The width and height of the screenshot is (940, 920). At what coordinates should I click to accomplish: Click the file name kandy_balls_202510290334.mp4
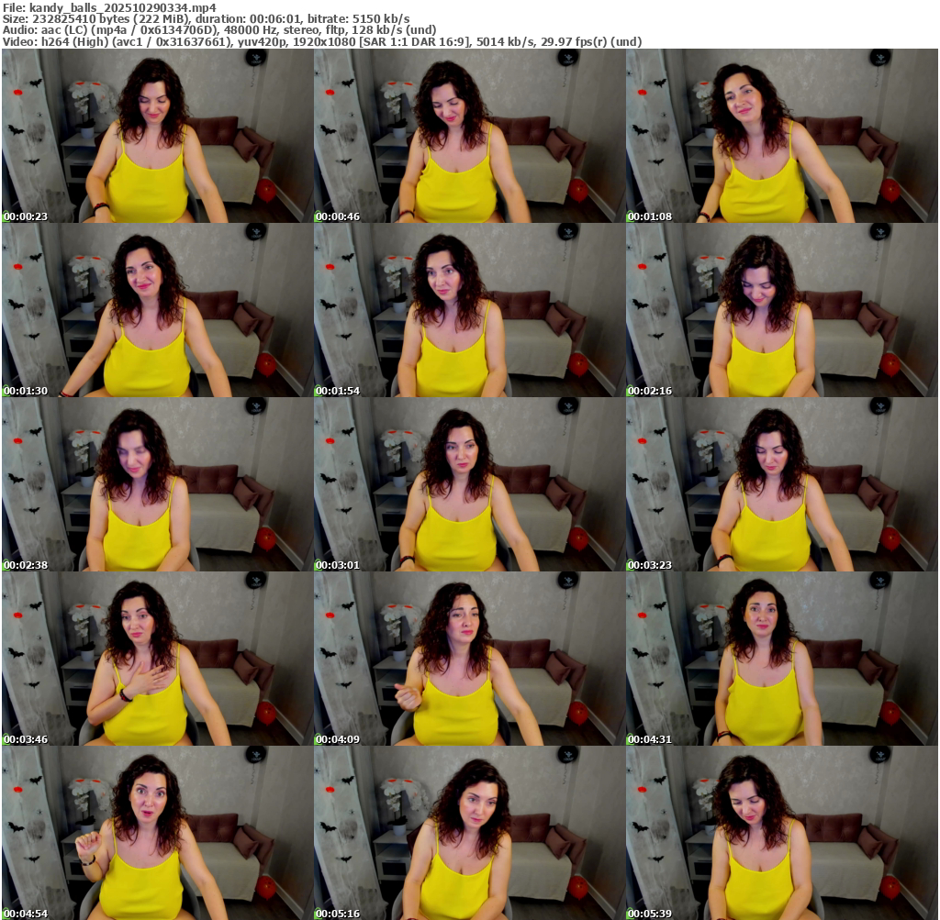click(x=122, y=7)
